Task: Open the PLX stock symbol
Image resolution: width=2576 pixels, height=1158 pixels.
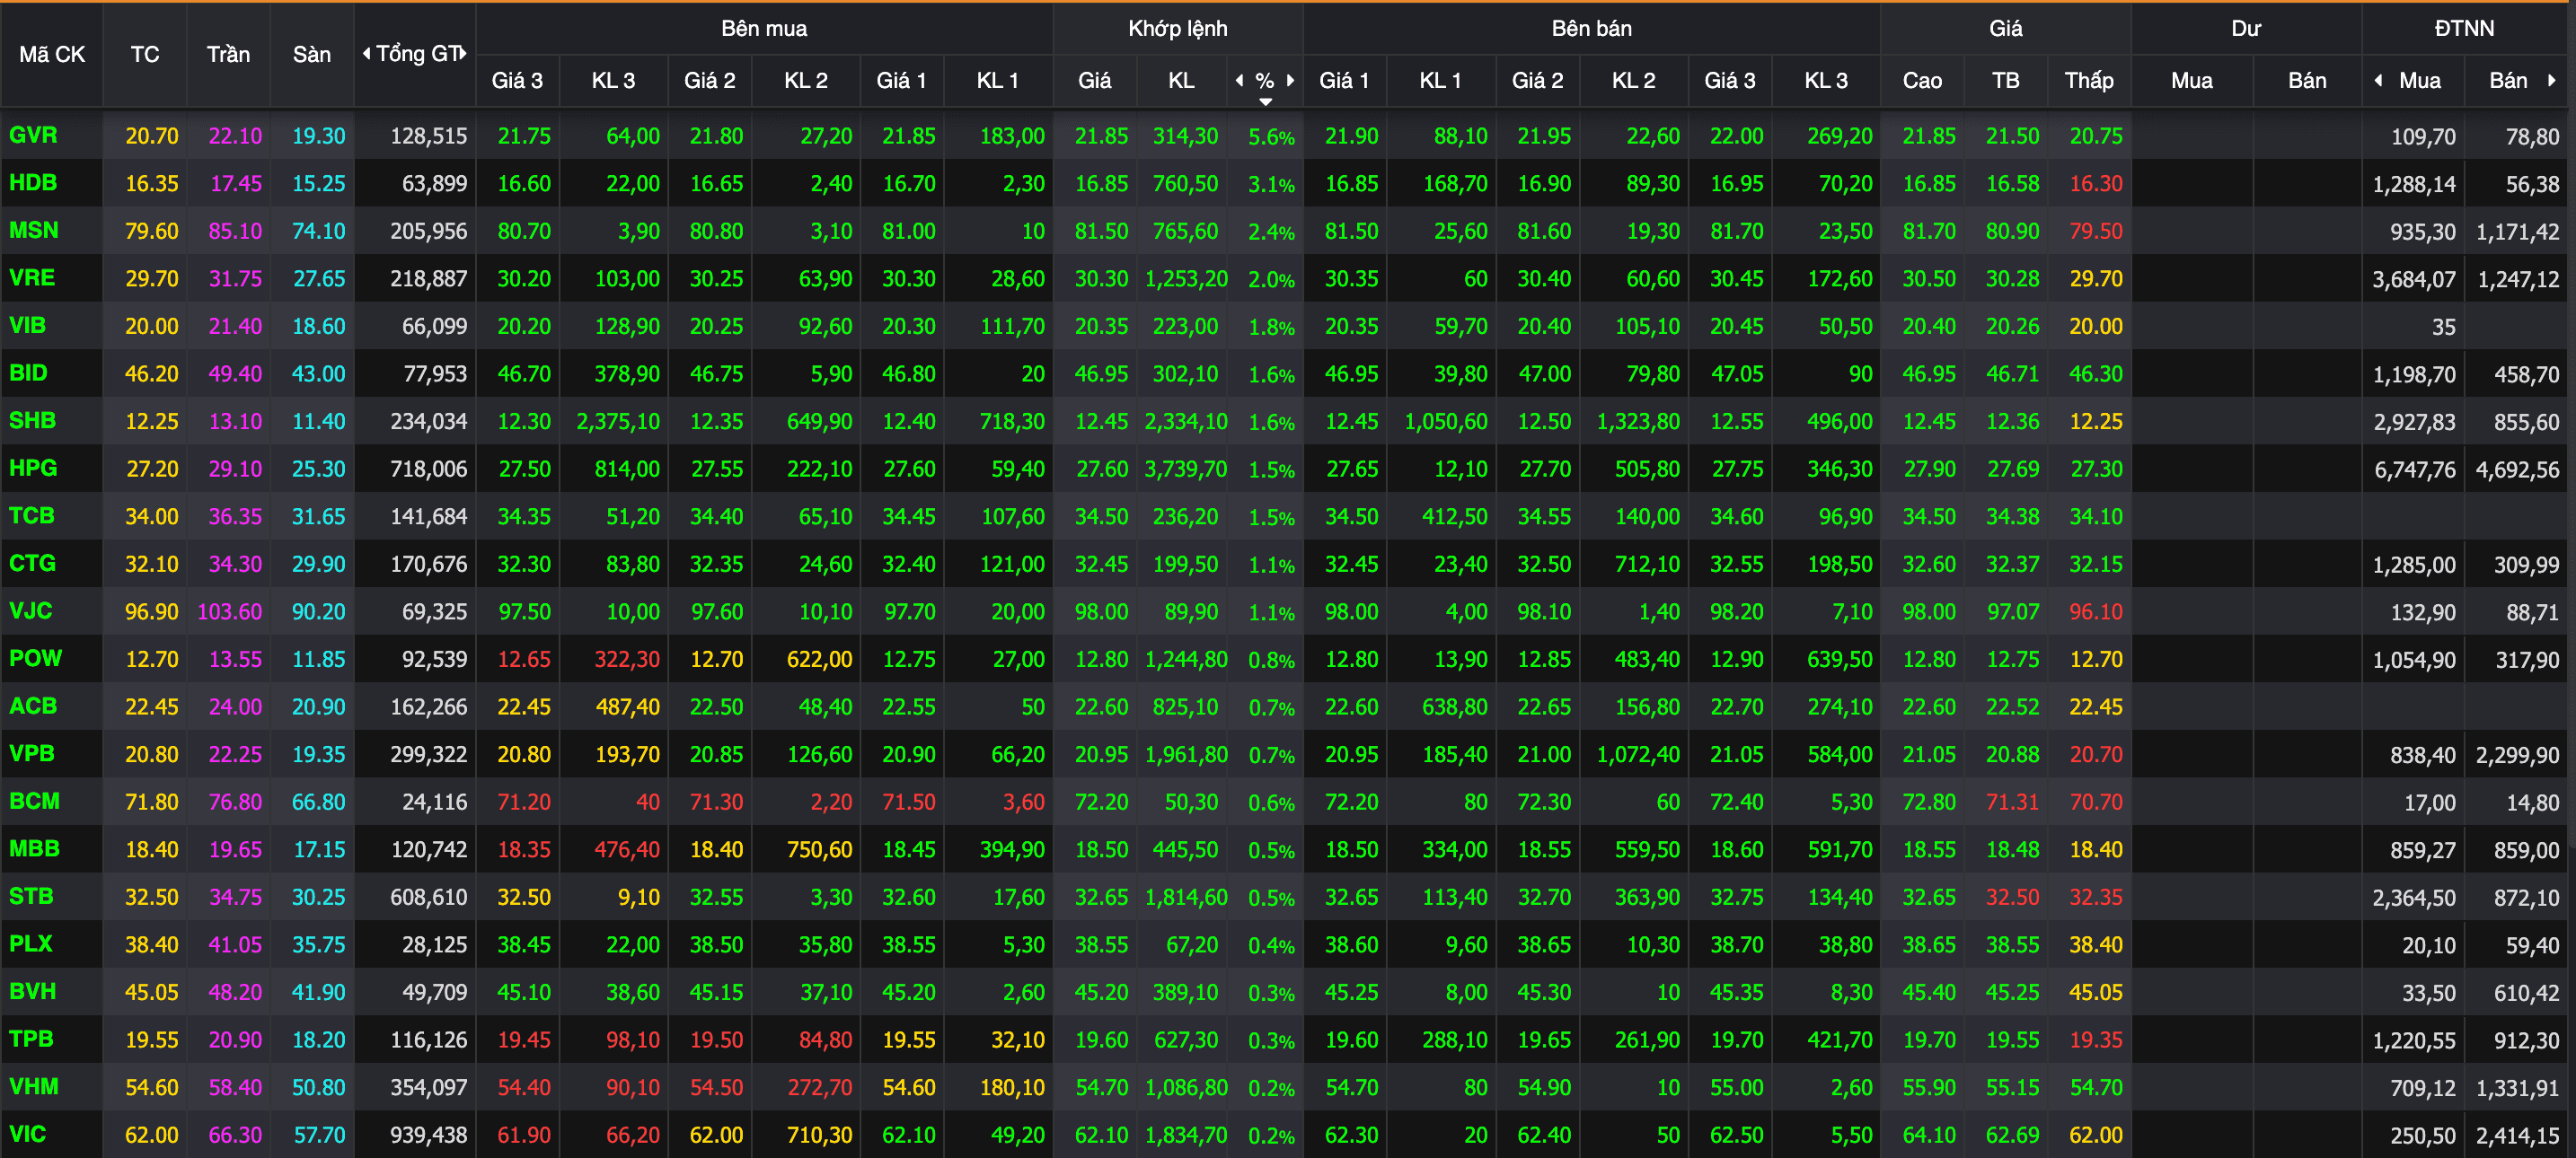Action: click(31, 943)
